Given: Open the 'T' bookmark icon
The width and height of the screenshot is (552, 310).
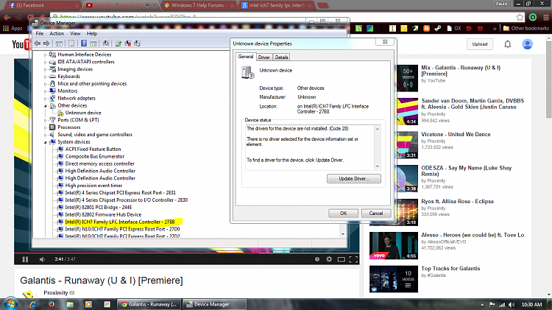Looking at the screenshot, I should pyautogui.click(x=392, y=28).
